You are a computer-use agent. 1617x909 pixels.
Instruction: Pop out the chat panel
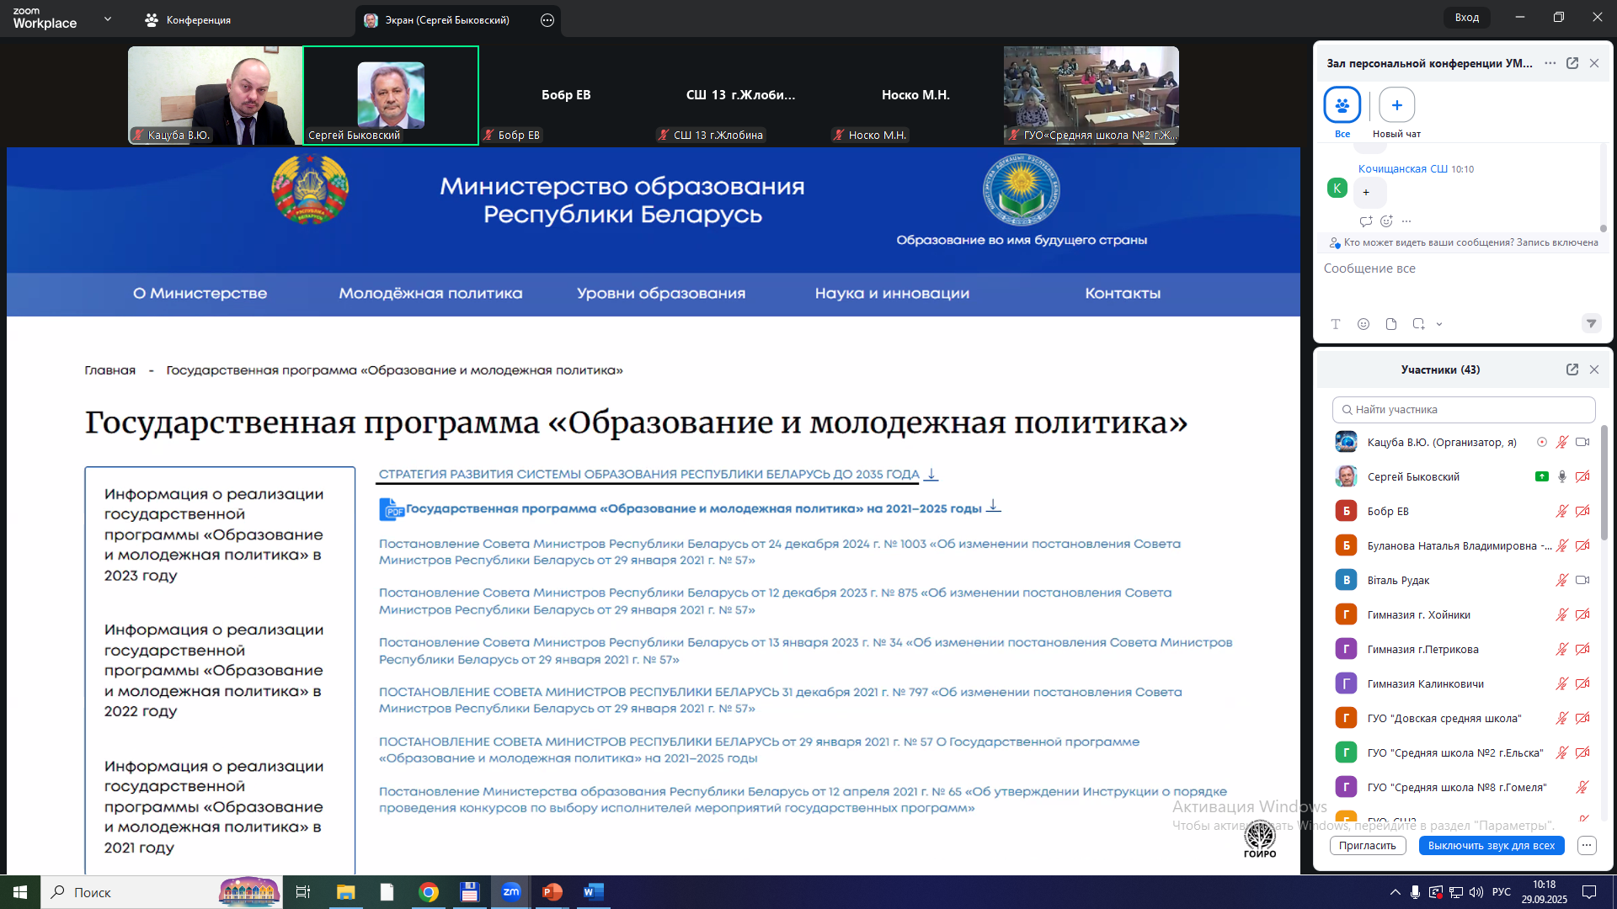[x=1572, y=63]
